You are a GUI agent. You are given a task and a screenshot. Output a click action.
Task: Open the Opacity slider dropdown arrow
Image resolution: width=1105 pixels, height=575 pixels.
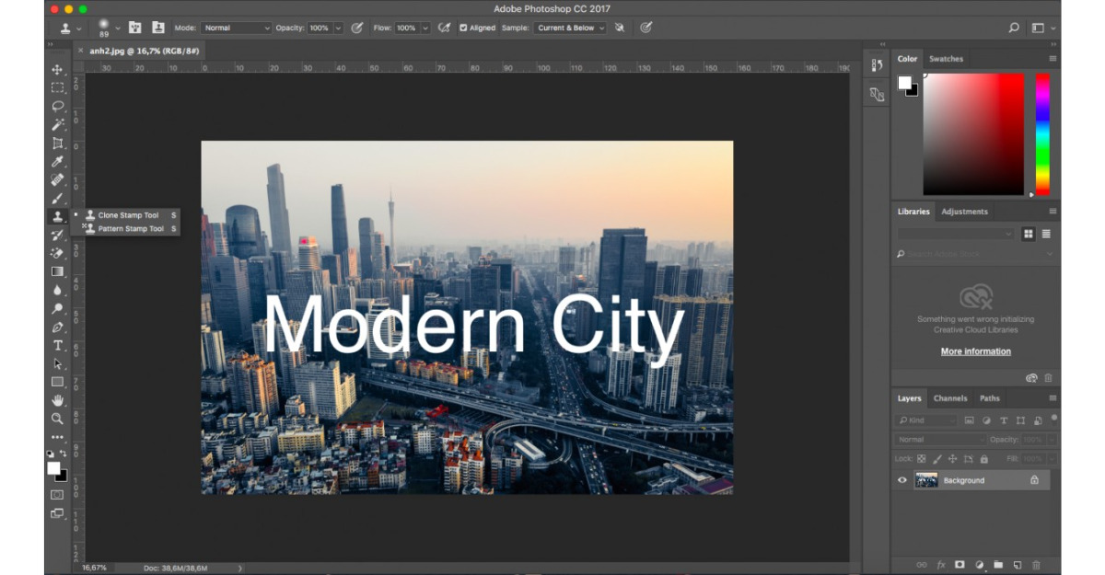[338, 28]
